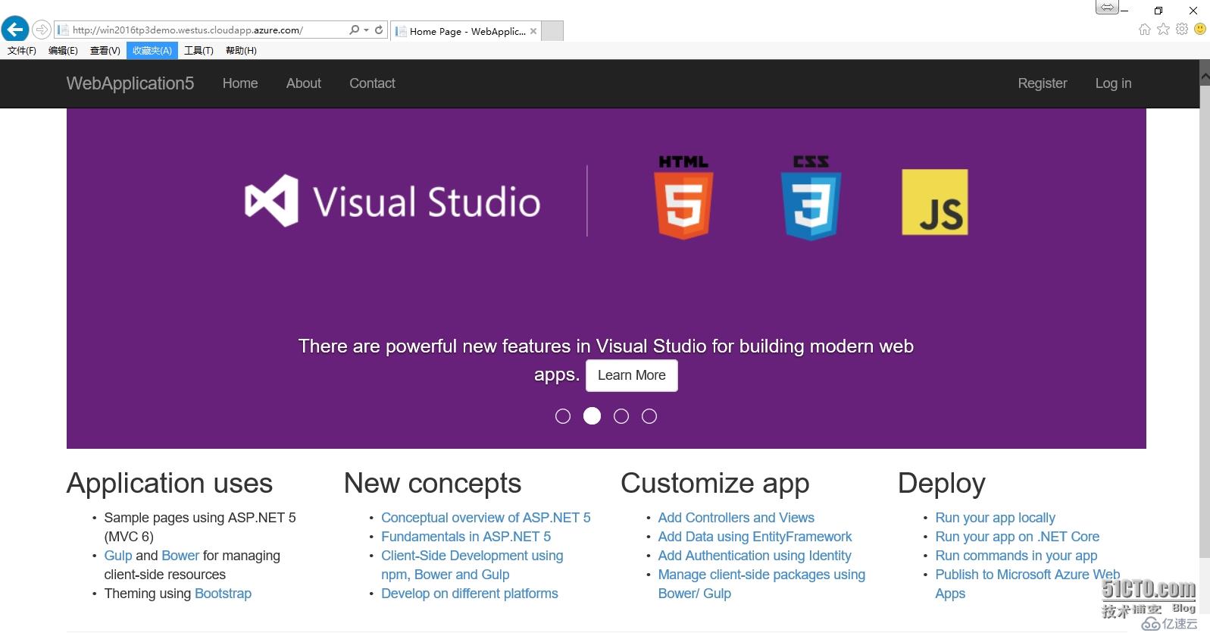
Task: Click the Deploy heading
Action: tap(942, 484)
